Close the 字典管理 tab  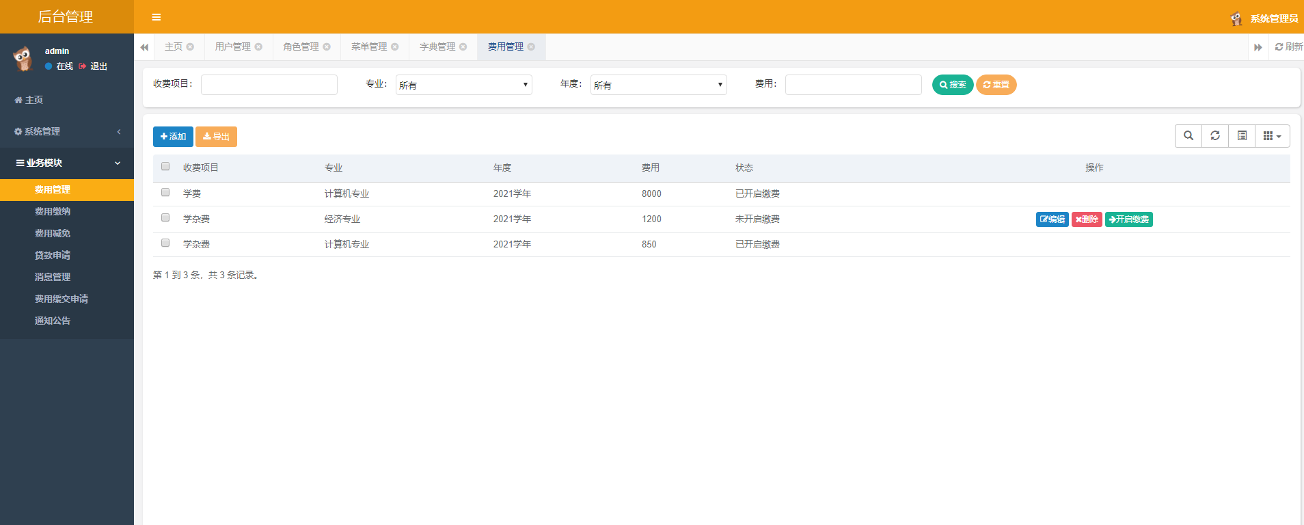(463, 46)
